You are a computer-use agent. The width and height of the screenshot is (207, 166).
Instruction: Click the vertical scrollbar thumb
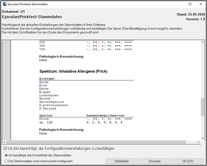[203, 107]
